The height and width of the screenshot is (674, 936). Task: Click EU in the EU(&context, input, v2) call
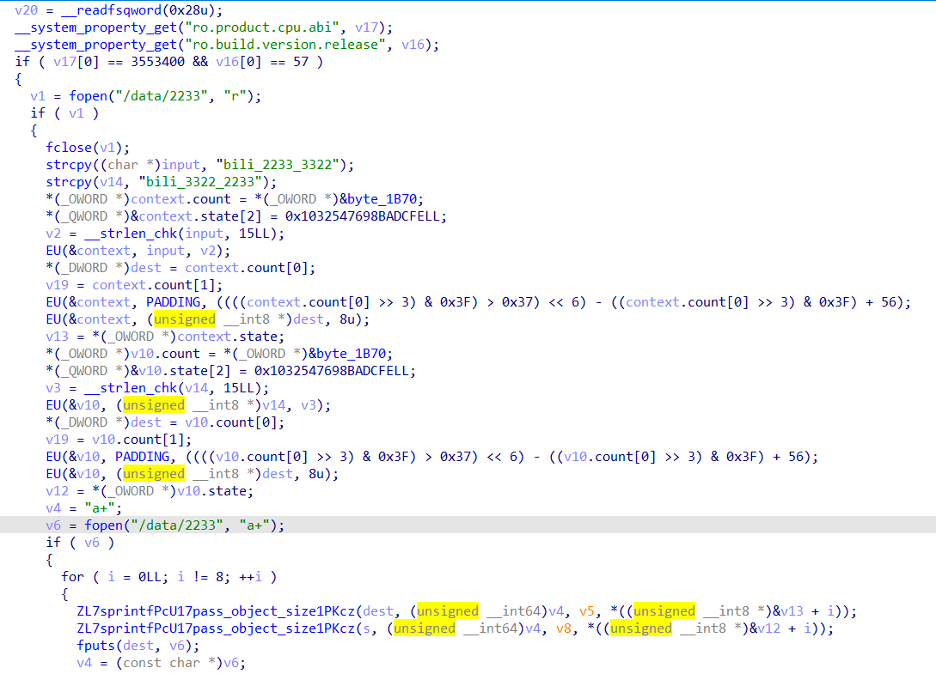pos(55,251)
